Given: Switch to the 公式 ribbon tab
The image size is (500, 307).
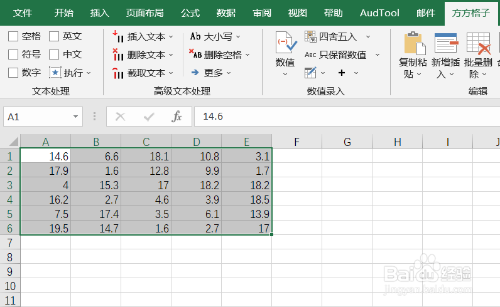Looking at the screenshot, I should click(190, 13).
